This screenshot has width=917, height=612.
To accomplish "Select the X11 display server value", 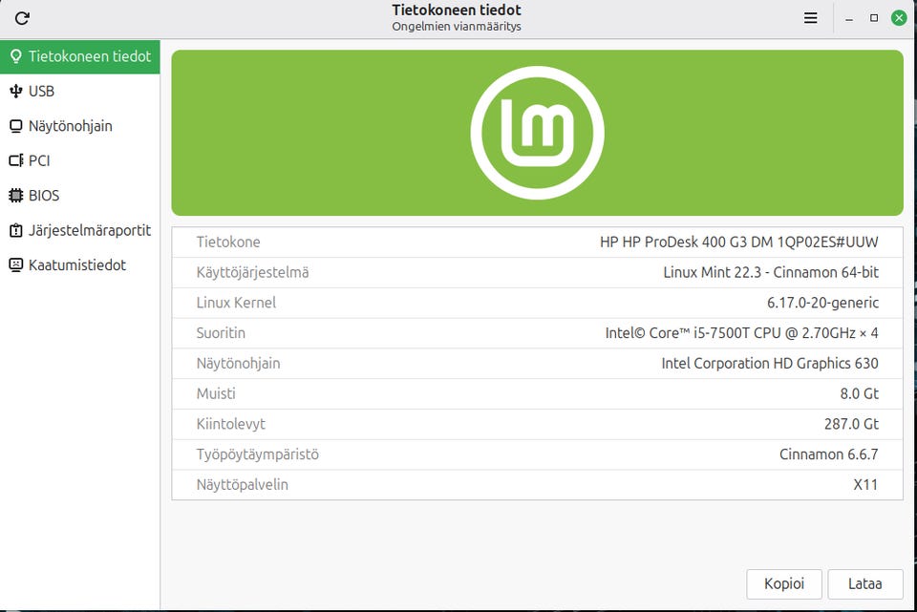I will [865, 485].
